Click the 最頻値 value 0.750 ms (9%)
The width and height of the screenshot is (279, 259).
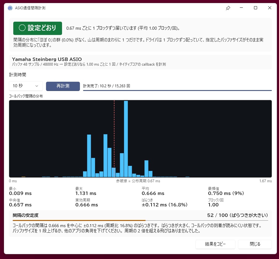pyautogui.click(x=226, y=193)
